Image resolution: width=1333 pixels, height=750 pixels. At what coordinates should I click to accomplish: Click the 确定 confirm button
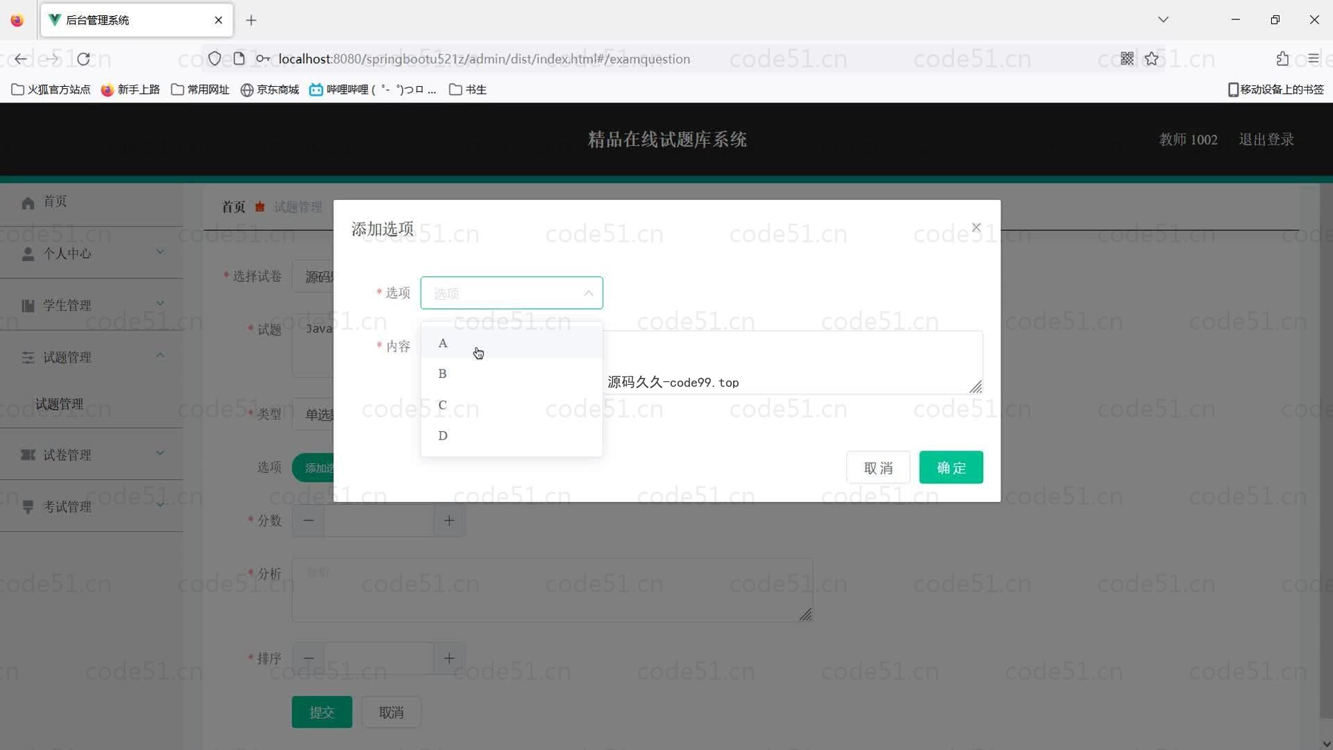(x=950, y=467)
